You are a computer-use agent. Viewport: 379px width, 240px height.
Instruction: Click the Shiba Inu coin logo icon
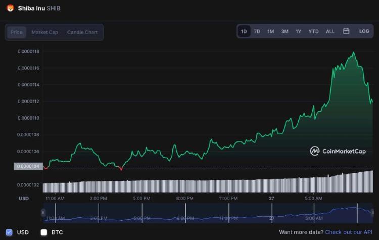10,8
